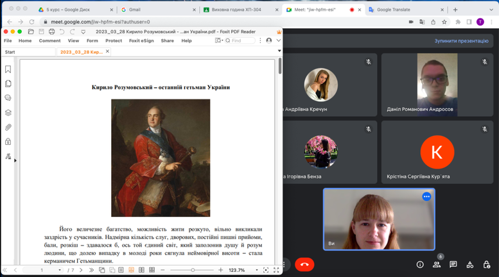Toggle facing two-page view mode
Viewport: 499px width, 277px height.
(x=141, y=270)
